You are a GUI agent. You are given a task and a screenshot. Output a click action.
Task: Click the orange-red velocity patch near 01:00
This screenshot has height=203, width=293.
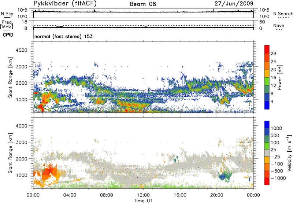click(49, 171)
